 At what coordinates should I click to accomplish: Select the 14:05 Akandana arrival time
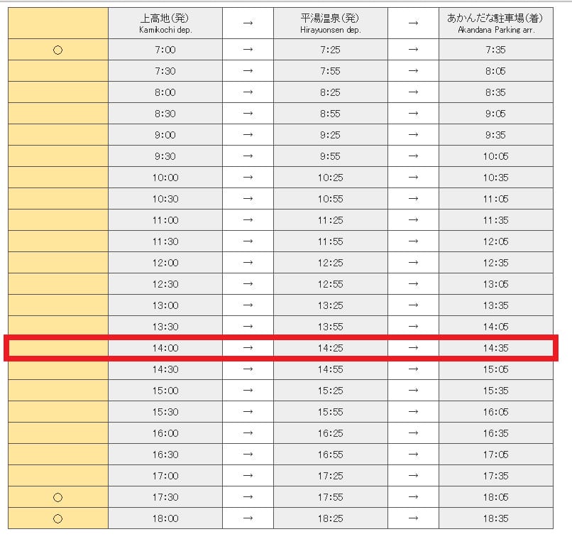pos(496,327)
